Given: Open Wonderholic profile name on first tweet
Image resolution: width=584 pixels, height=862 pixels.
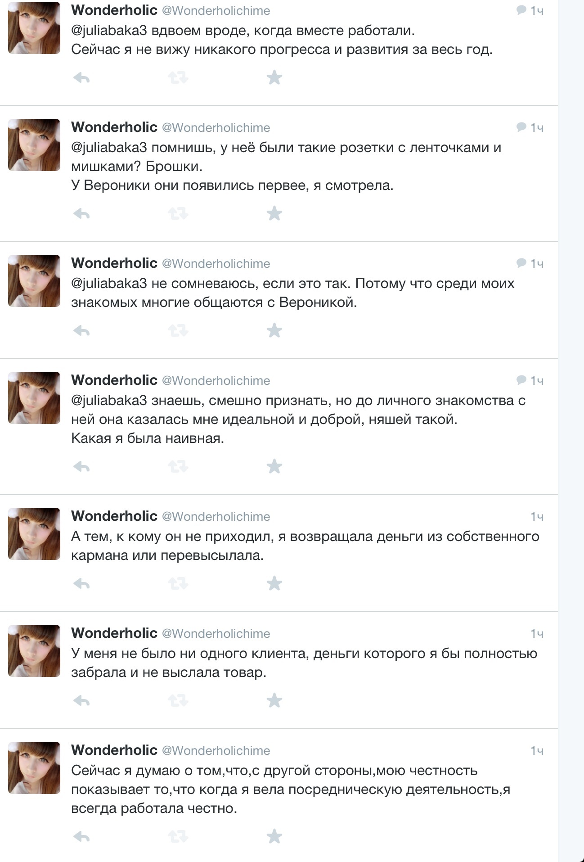Looking at the screenshot, I should coord(114,10).
